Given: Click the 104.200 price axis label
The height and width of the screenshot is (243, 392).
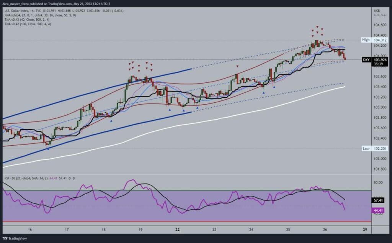Looking at the screenshot, I should click(x=380, y=46).
